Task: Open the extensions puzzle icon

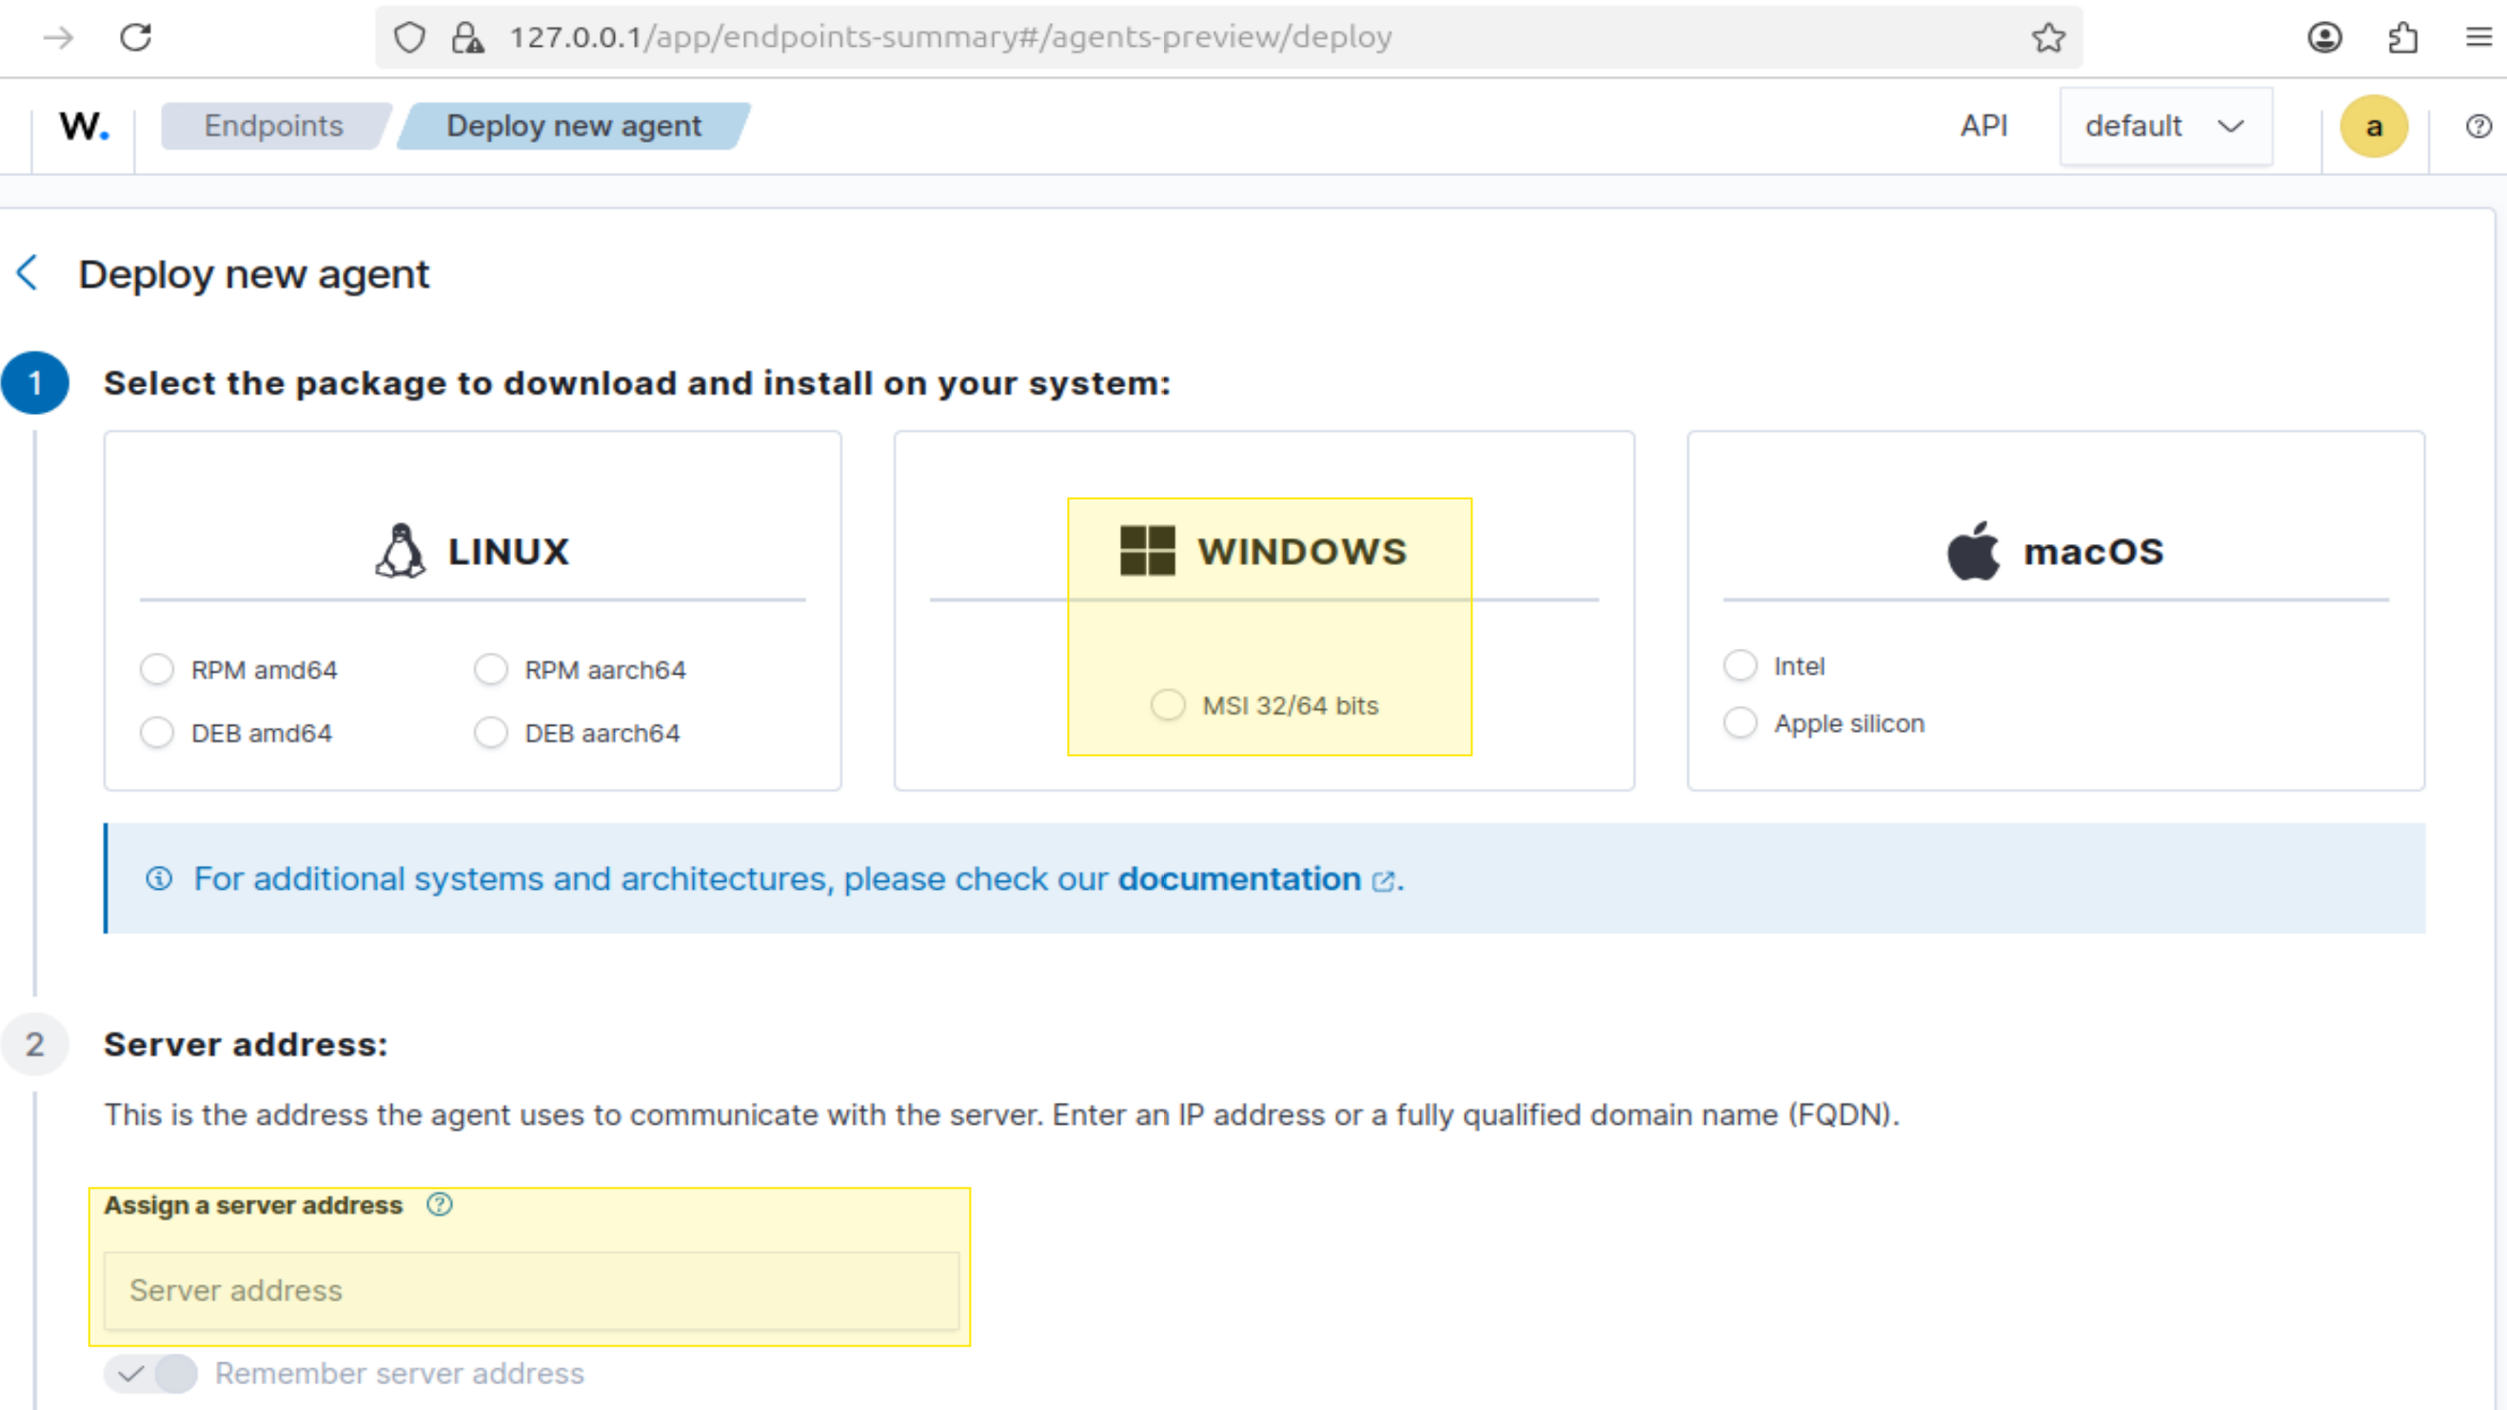Action: coord(2402,38)
